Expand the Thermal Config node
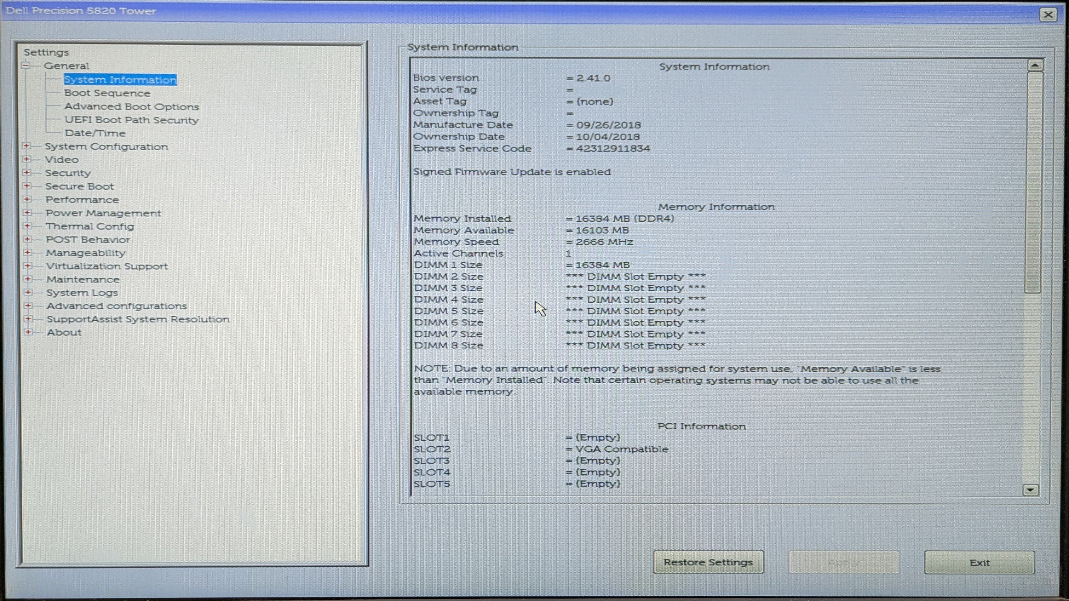The image size is (1069, 601). point(27,226)
